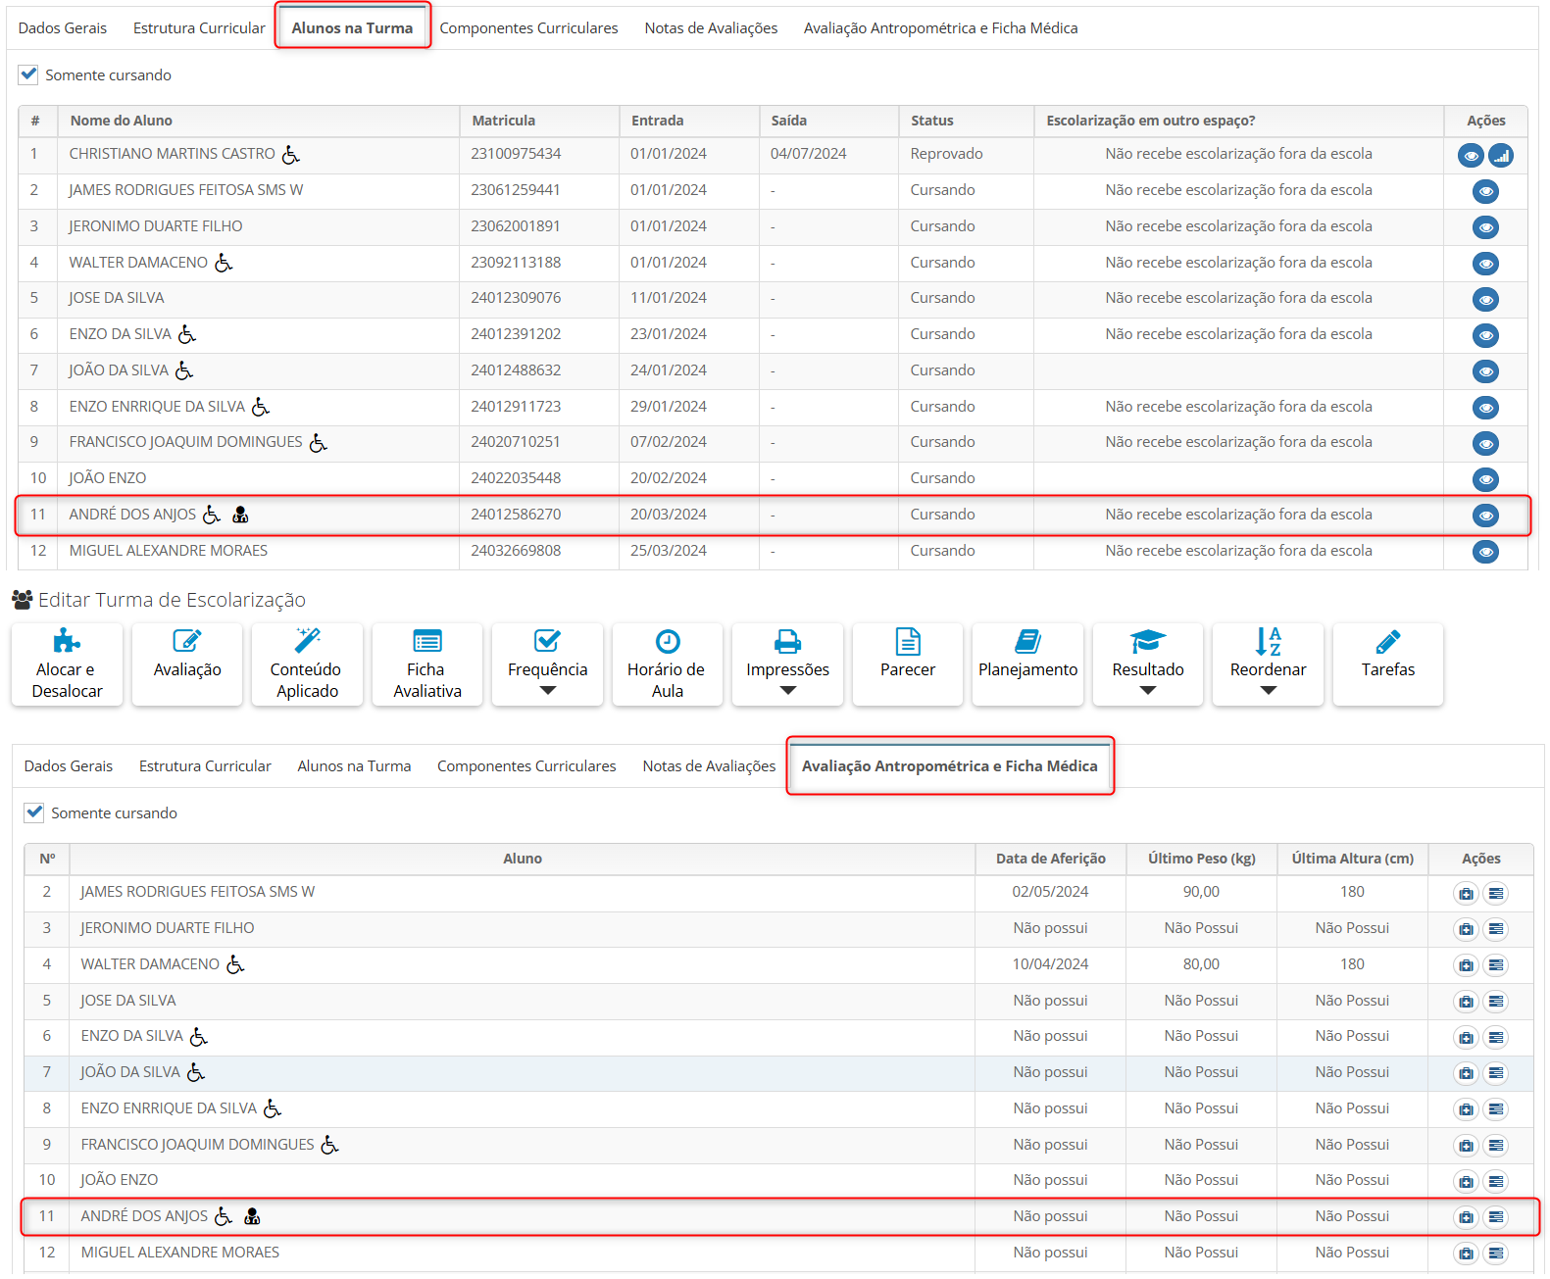Screen dimensions: 1550x1279
Task: Click the 80,00 weight value
Action: point(1201,964)
